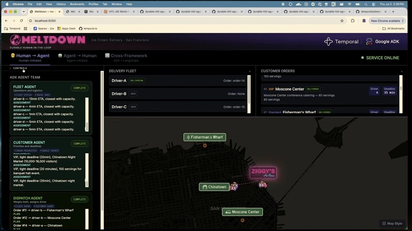This screenshot has width=412, height=231.
Task: Click the localhost:8080 address bar
Action: tap(184, 21)
